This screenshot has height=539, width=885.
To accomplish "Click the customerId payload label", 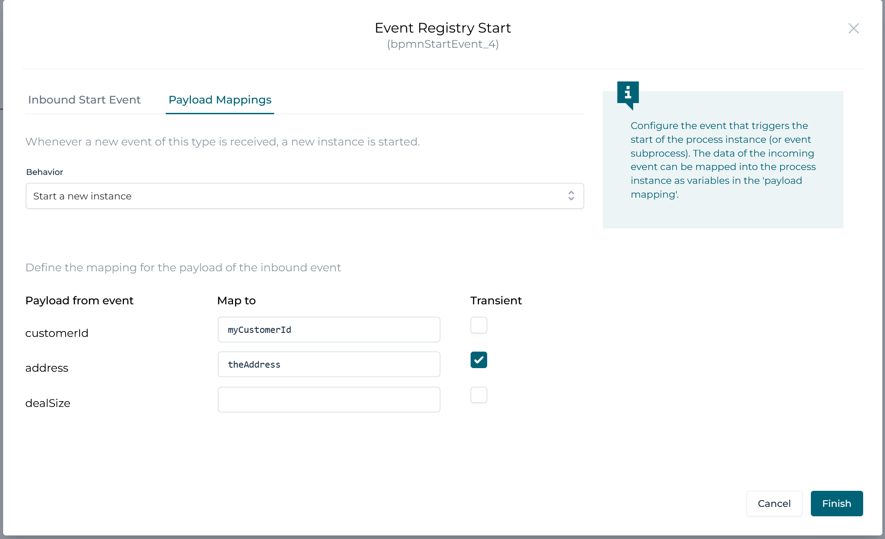I will 57,333.
